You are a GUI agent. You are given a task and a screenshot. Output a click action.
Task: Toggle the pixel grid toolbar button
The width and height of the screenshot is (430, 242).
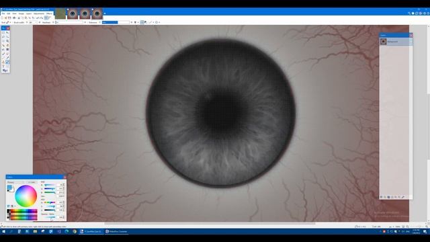(46, 18)
